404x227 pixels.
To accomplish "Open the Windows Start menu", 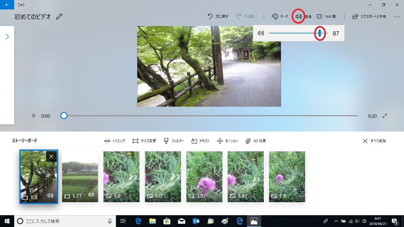I will click(7, 221).
